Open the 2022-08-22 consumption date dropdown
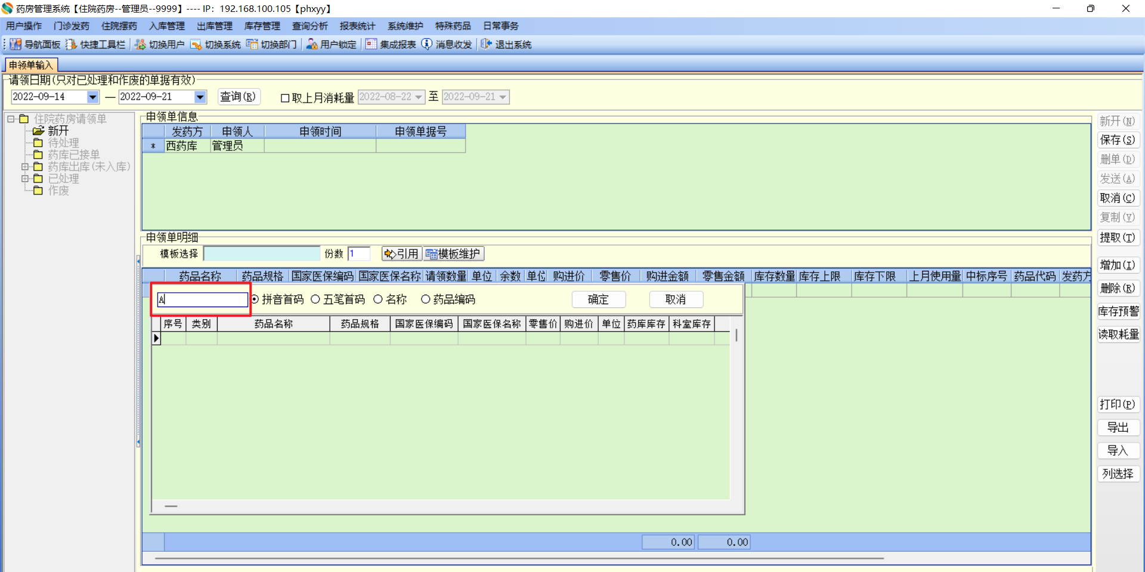1145x572 pixels. click(419, 97)
